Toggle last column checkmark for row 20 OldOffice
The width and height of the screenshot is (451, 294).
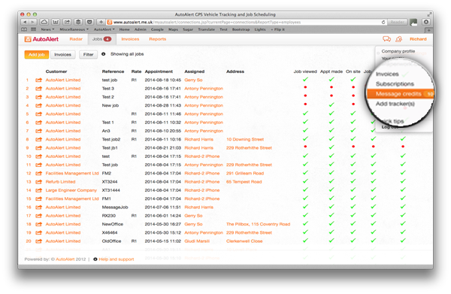[x=403, y=241]
